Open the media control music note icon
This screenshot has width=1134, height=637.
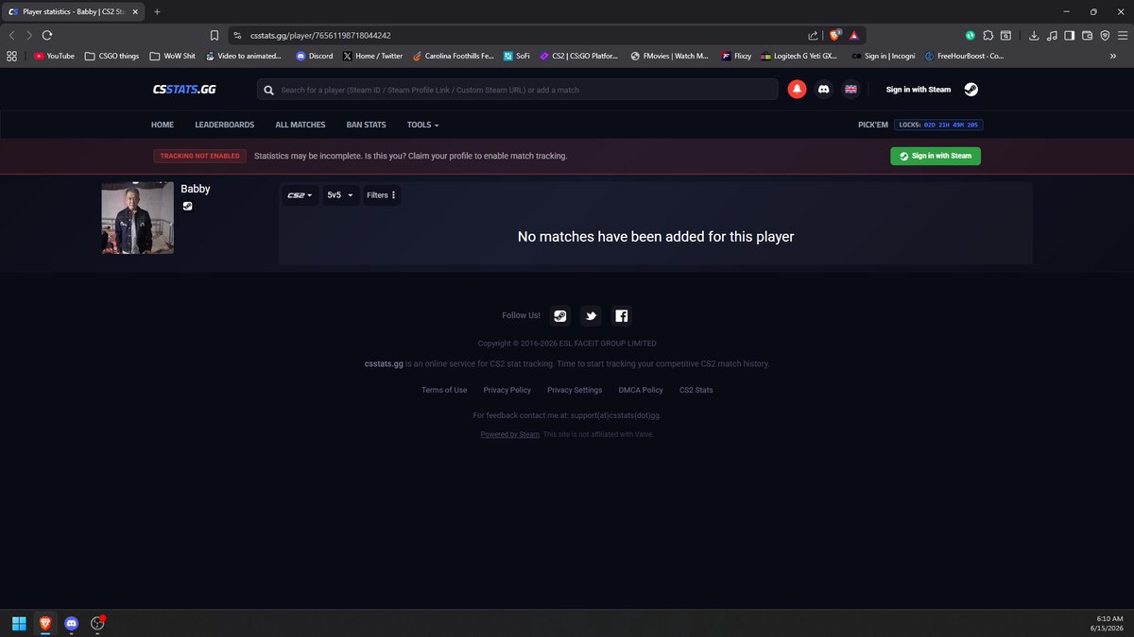coord(1052,35)
